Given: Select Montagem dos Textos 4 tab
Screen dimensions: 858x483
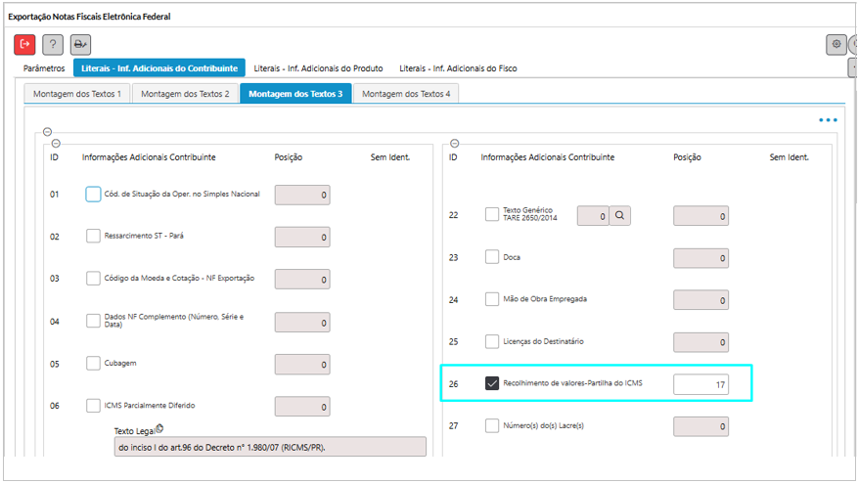Looking at the screenshot, I should [406, 94].
